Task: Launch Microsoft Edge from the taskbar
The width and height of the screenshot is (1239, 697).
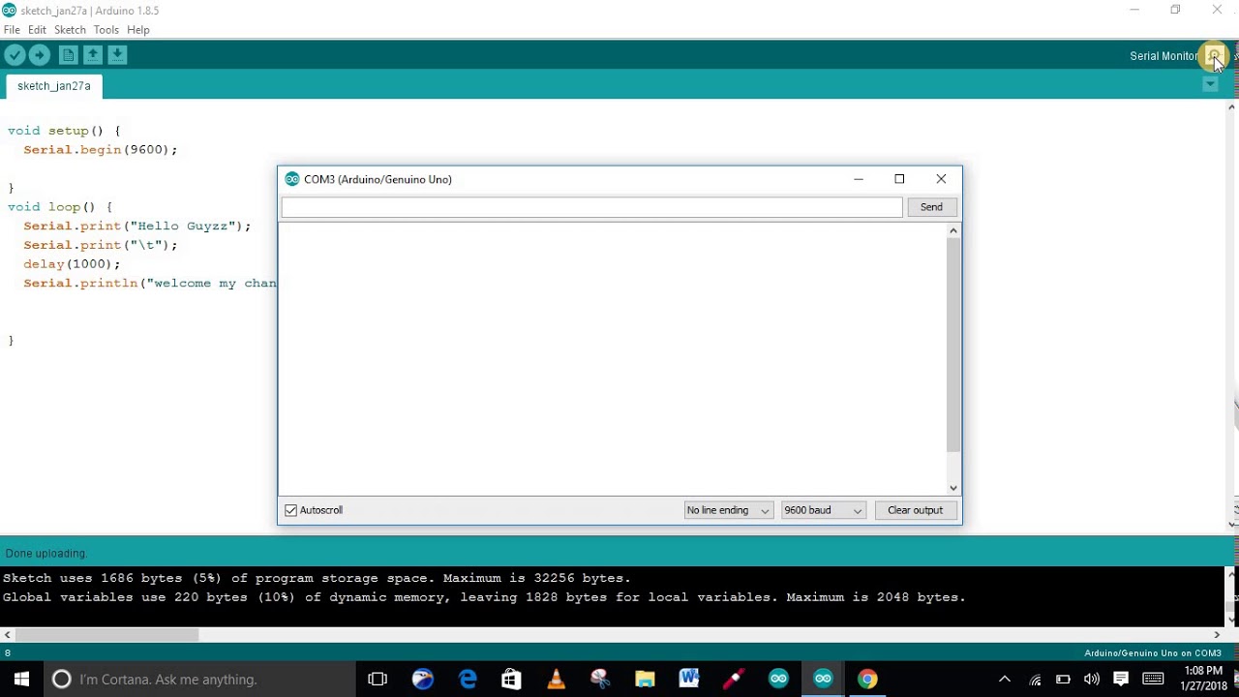Action: (x=468, y=679)
